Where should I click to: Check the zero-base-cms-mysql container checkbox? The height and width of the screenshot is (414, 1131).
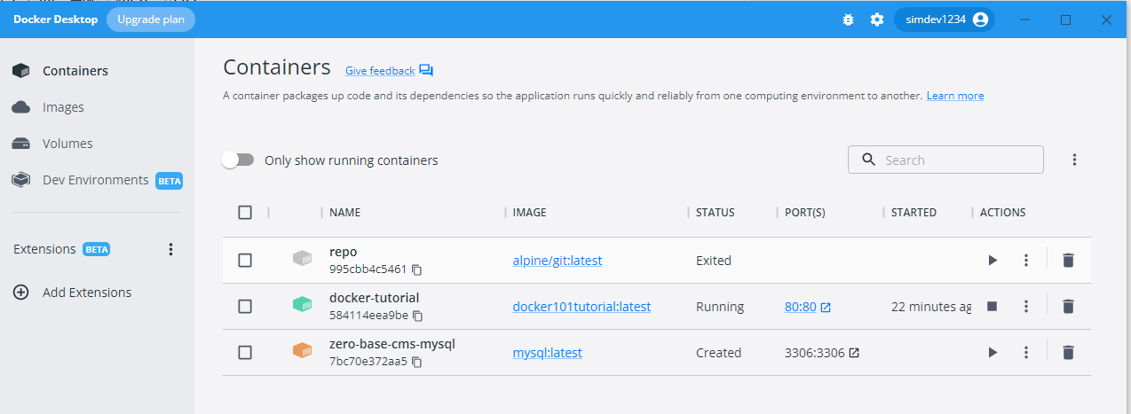click(x=245, y=353)
